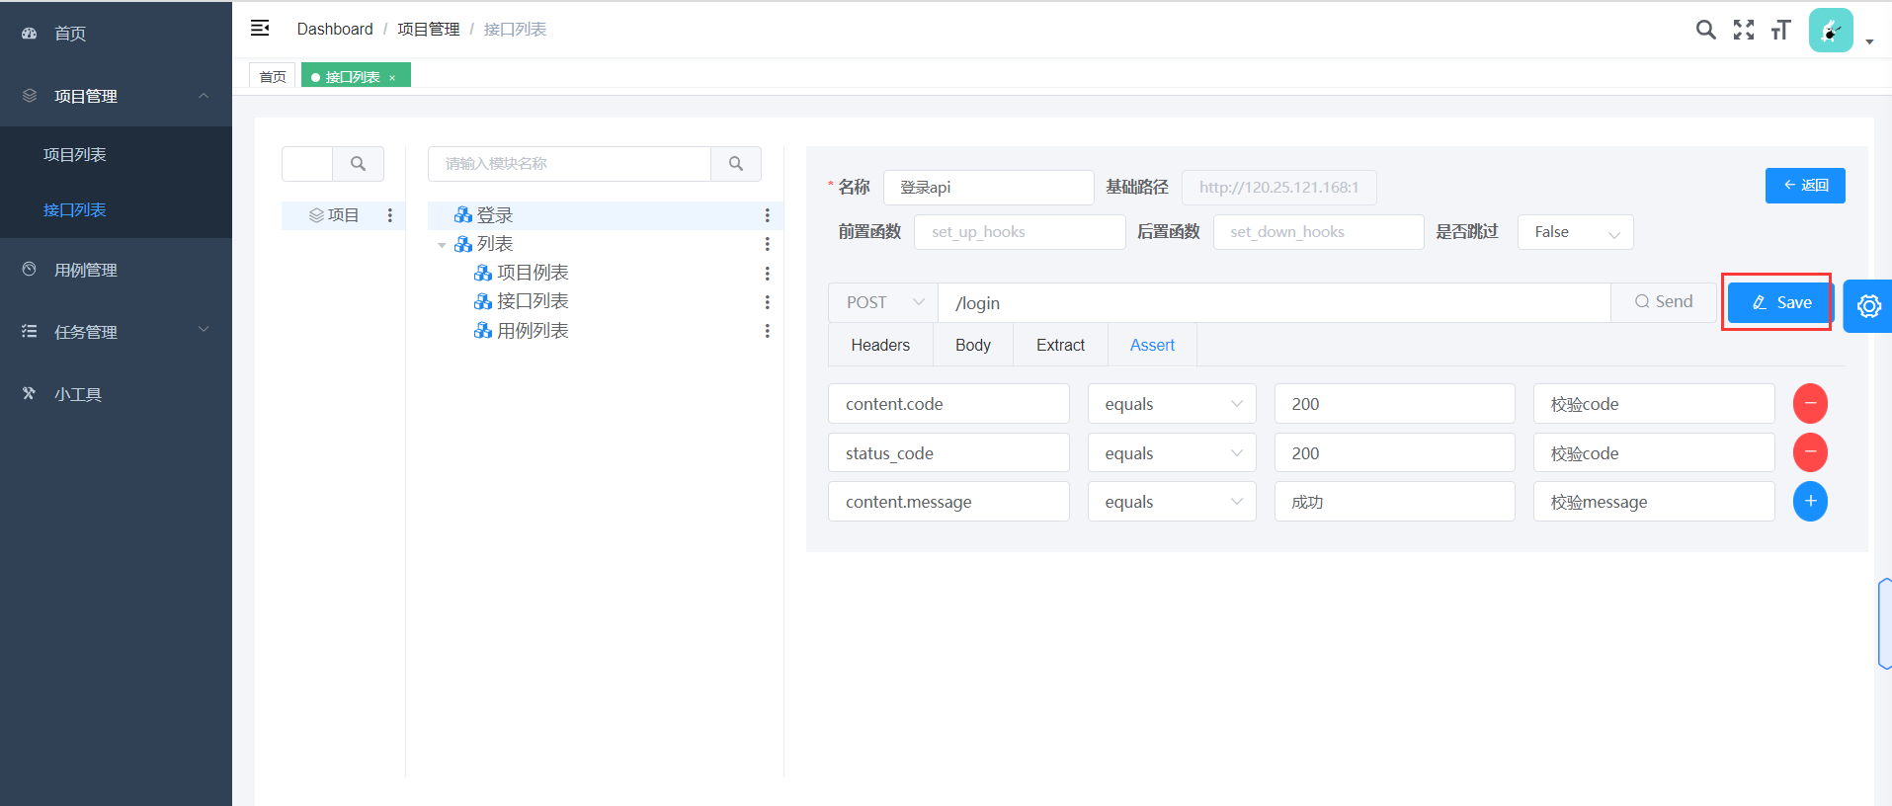Image resolution: width=1892 pixels, height=806 pixels.
Task: Switch to the Assert tab
Action: point(1152,345)
